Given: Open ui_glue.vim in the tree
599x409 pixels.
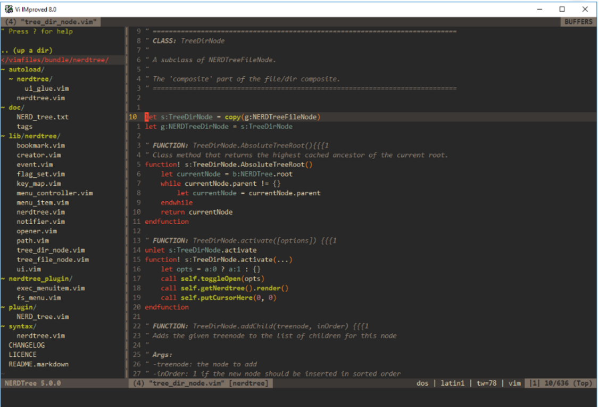Looking at the screenshot, I should pyautogui.click(x=47, y=88).
